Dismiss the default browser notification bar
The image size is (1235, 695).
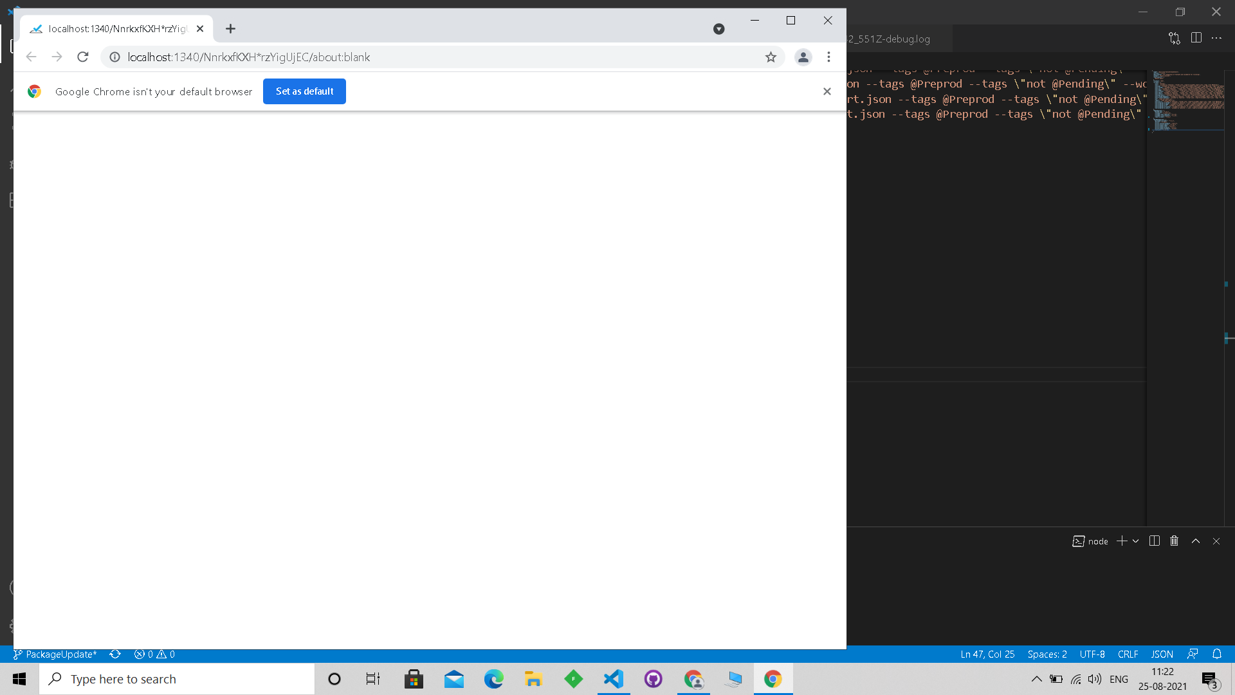(x=827, y=91)
